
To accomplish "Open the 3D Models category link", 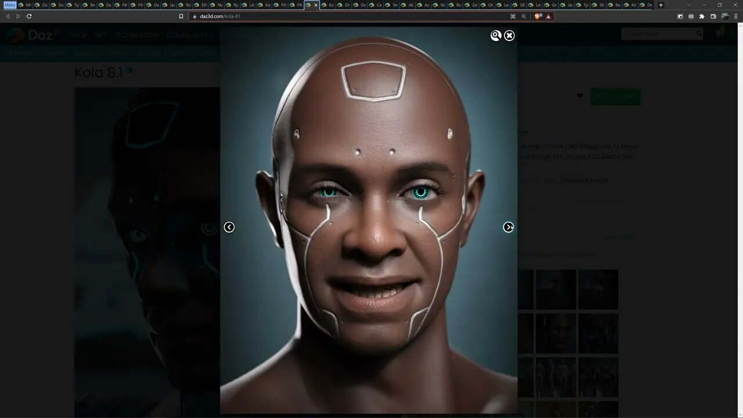I will 21,53.
